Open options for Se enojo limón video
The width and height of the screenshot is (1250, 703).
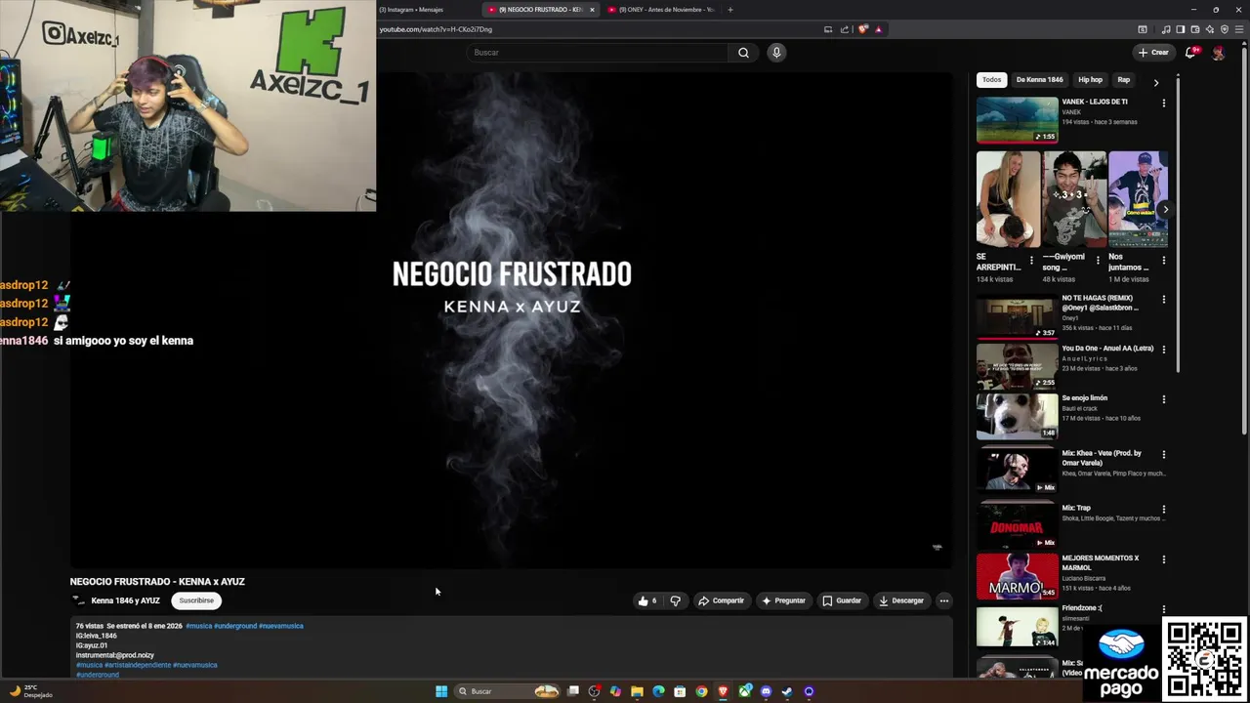coord(1163,399)
